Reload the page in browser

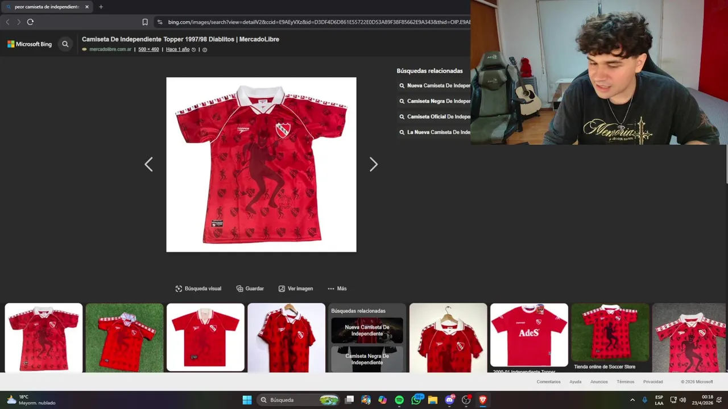(30, 22)
